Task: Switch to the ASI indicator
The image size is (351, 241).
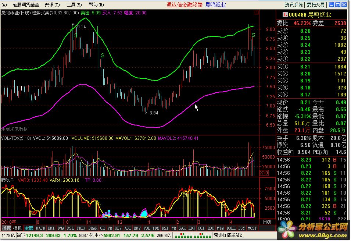Action: (128, 228)
